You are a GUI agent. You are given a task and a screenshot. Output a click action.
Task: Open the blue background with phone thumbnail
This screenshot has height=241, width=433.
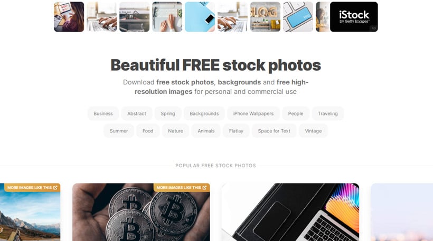coord(200,17)
